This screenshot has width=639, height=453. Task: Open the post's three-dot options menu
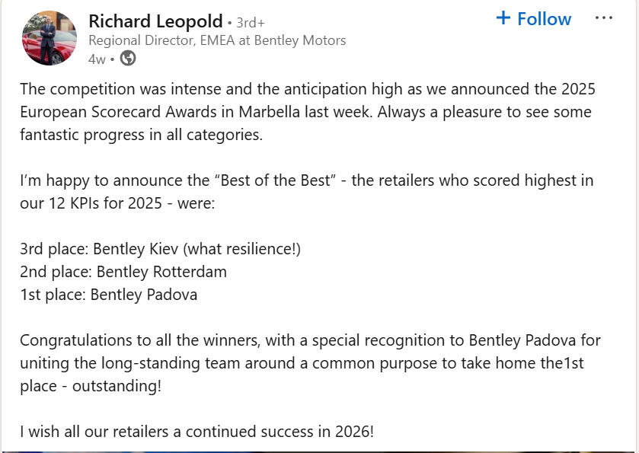tap(604, 18)
